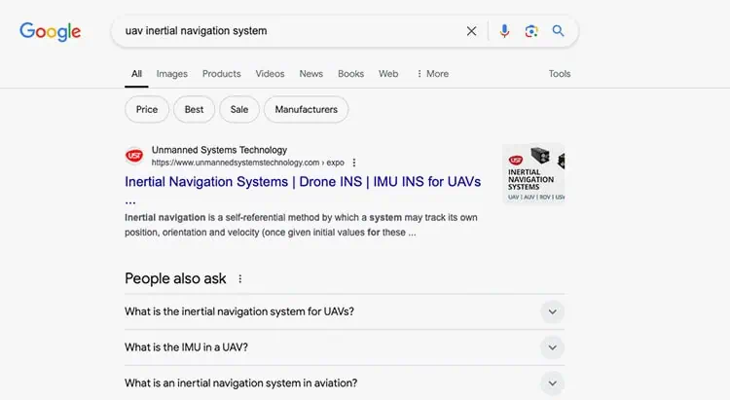Screen dimensions: 730x400
Task: Open the More search categories menu
Action: pyautogui.click(x=432, y=74)
